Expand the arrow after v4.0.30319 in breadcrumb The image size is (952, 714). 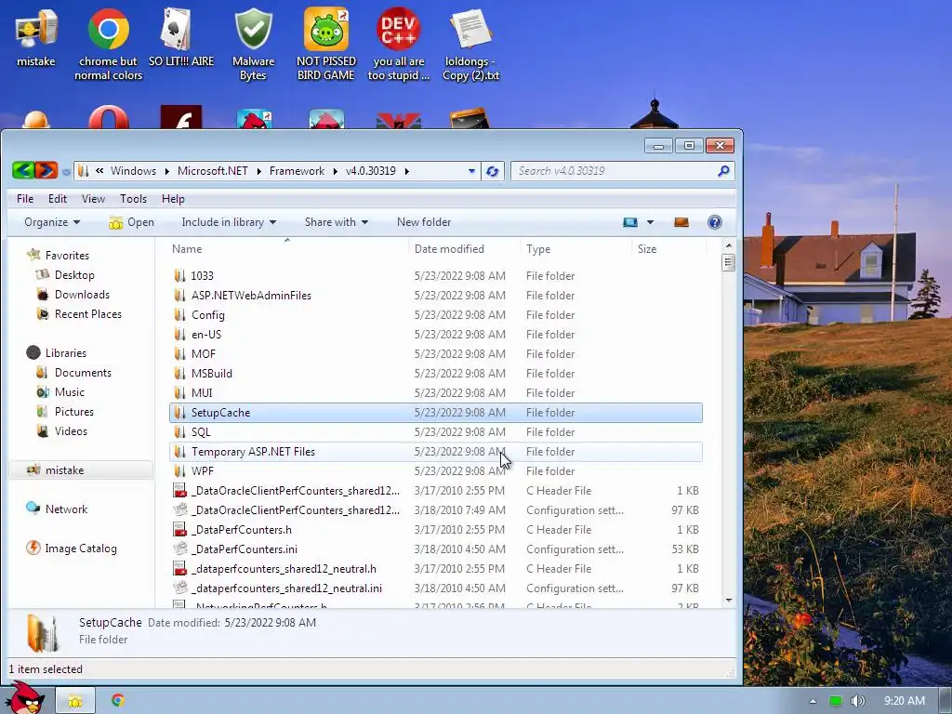(x=407, y=171)
